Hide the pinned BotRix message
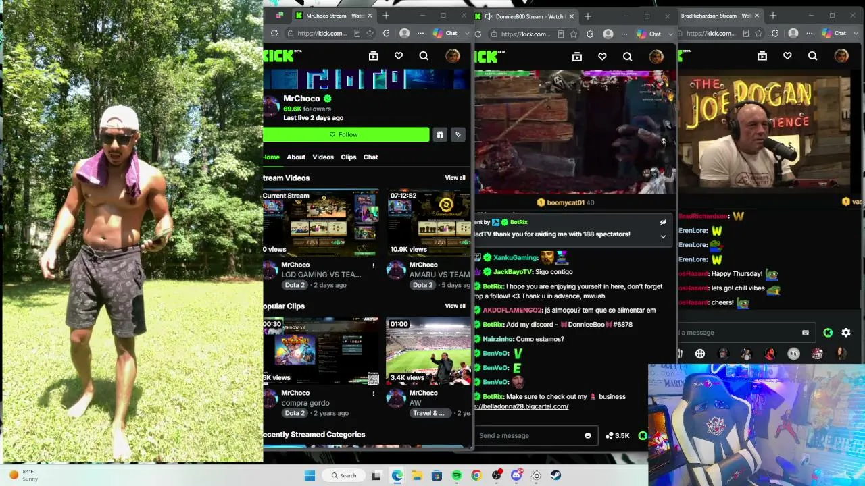This screenshot has width=865, height=486. 663,222
